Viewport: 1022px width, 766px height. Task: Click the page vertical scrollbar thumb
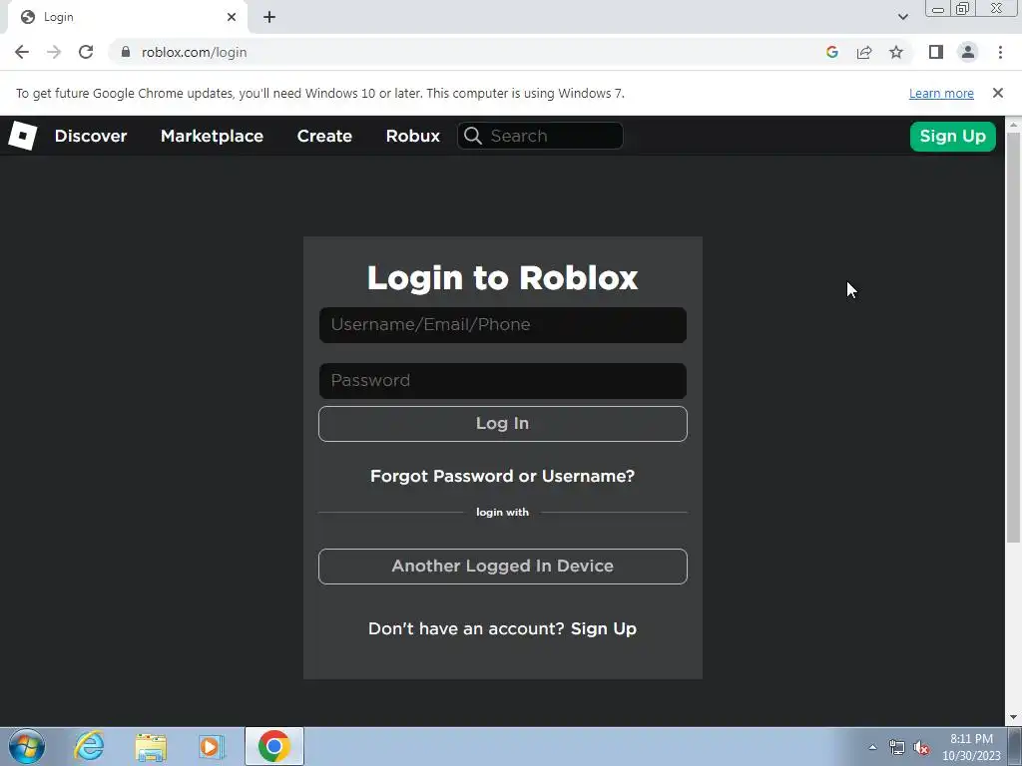click(1013, 337)
